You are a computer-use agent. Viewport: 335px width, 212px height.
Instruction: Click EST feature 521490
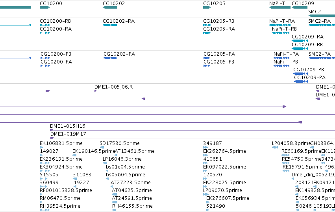[x=208, y=210]
